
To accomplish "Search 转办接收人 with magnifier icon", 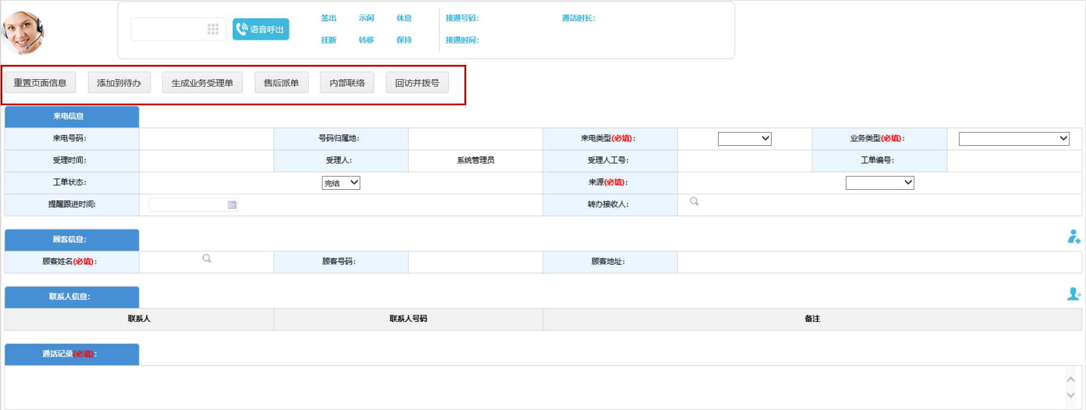I will click(x=694, y=202).
